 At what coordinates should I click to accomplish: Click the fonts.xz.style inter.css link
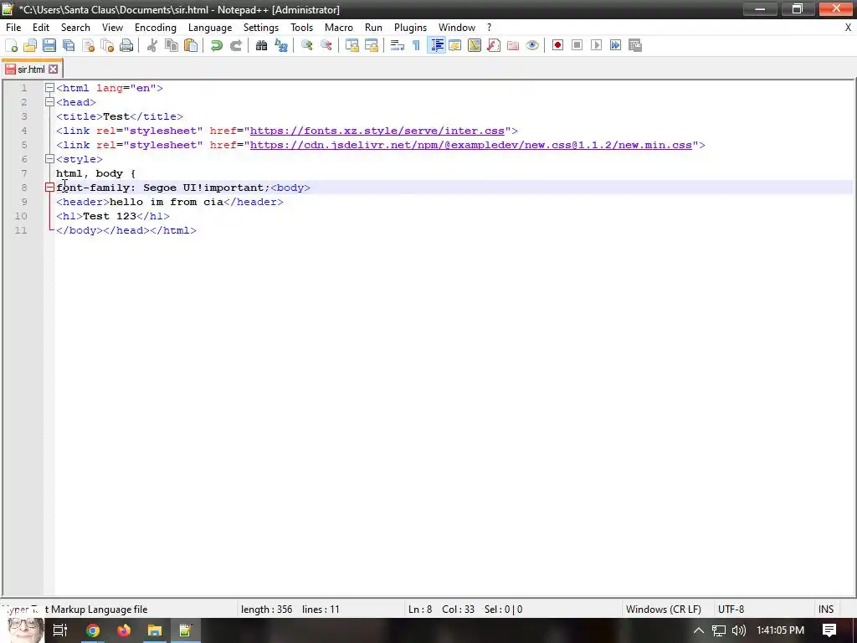pos(377,131)
